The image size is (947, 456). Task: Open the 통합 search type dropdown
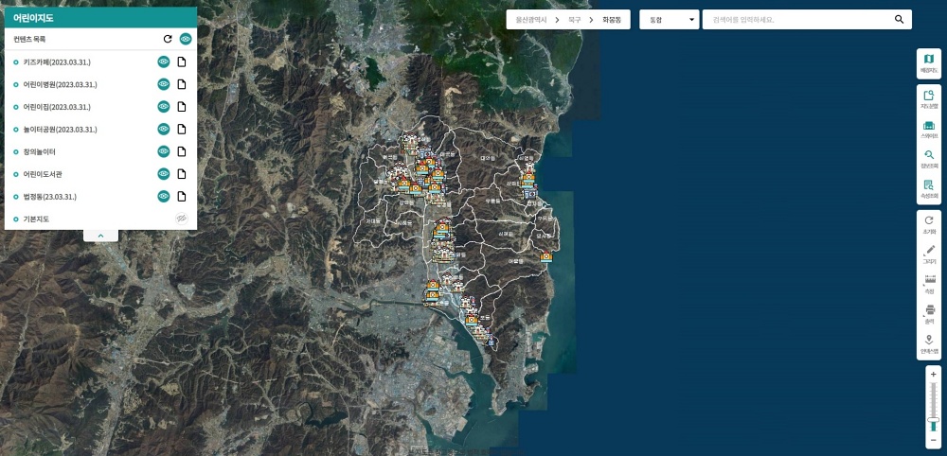point(670,19)
